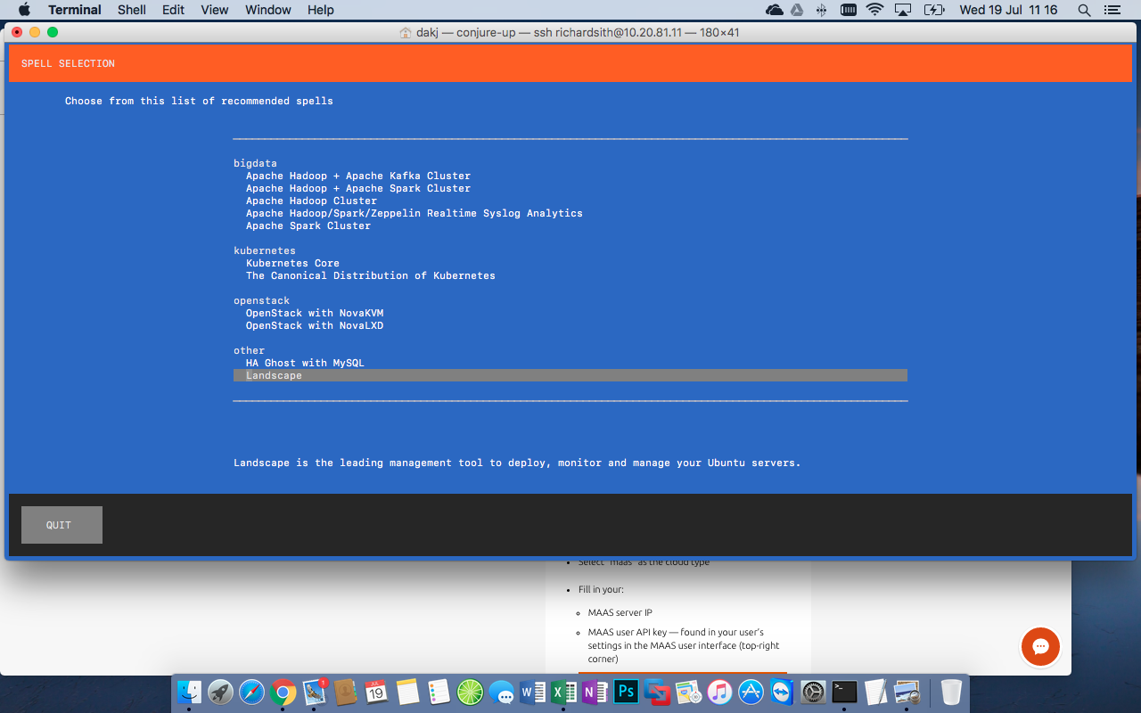The image size is (1141, 713).
Task: Open Reminders app in Dock
Action: [439, 692]
